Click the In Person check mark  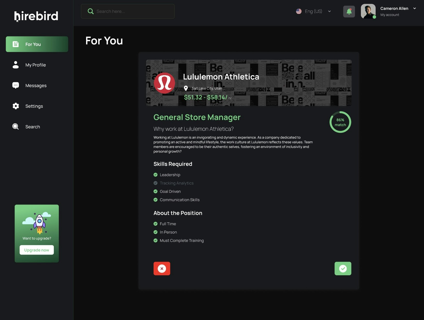[155, 232]
